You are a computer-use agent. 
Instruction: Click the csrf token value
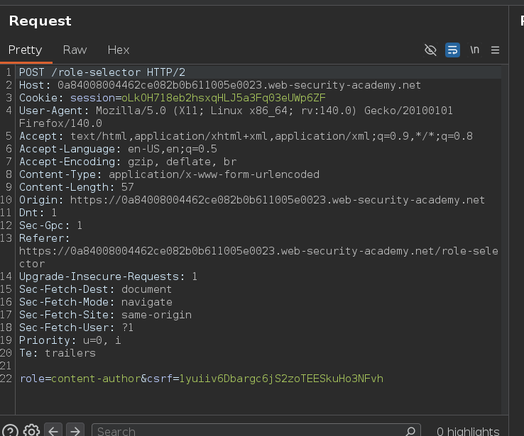coord(281,379)
